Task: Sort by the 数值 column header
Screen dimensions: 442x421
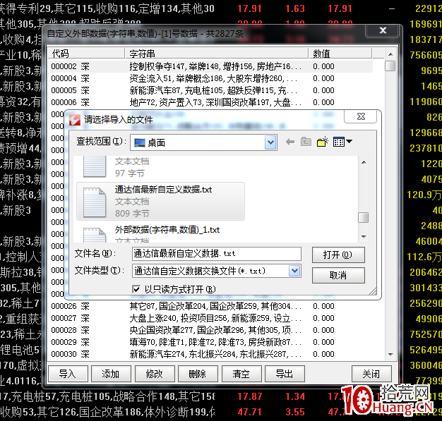Action: tap(340, 53)
